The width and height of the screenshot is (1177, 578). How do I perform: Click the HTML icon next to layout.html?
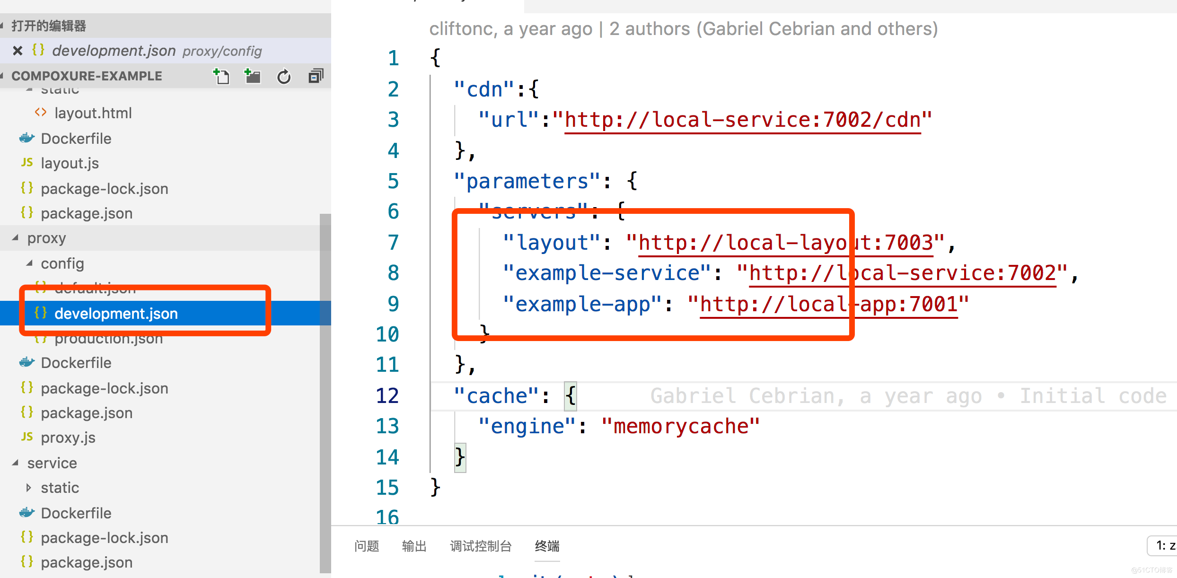(41, 113)
